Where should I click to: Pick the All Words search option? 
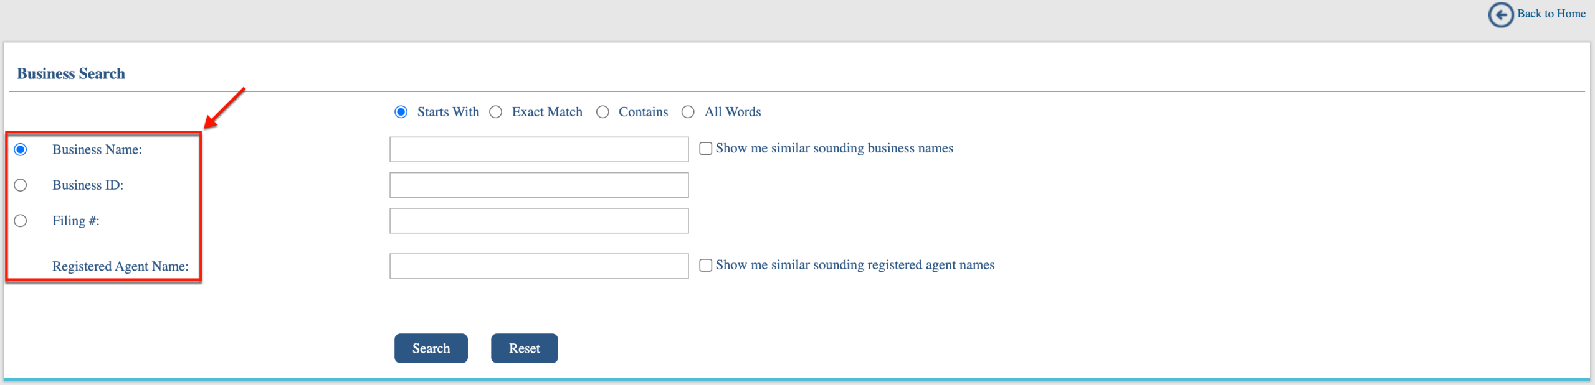688,112
